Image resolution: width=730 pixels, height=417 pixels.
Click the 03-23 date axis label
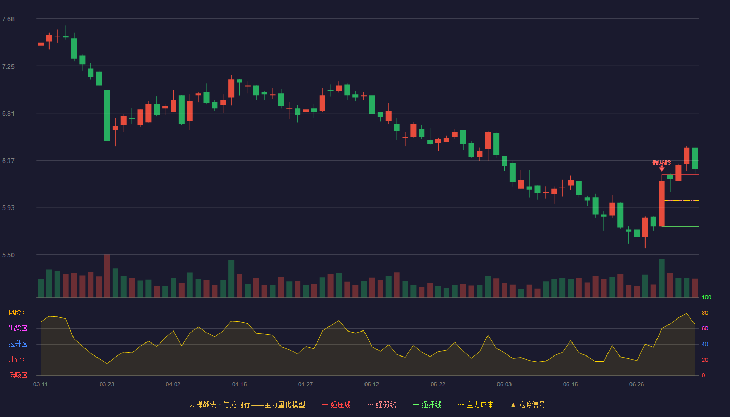[107, 384]
